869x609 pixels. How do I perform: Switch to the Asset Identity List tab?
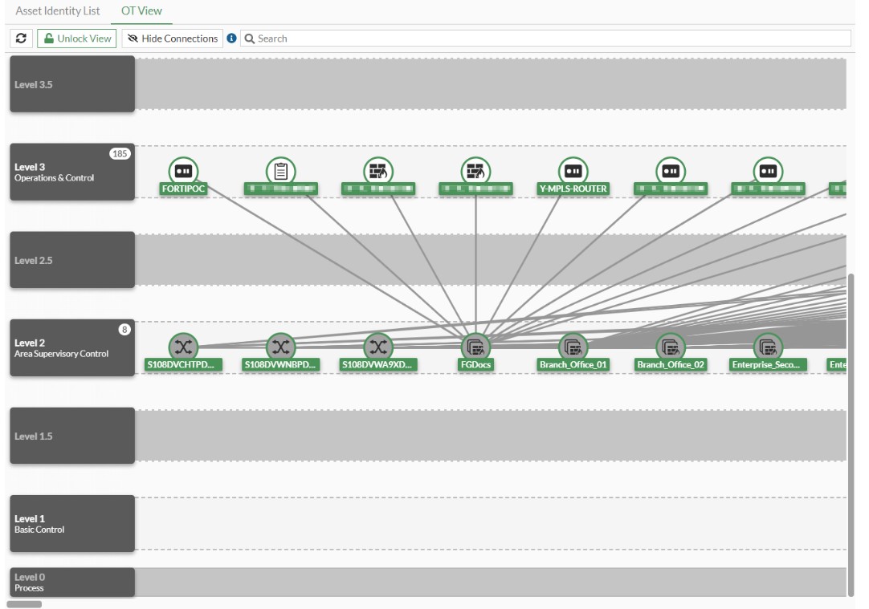(x=58, y=11)
